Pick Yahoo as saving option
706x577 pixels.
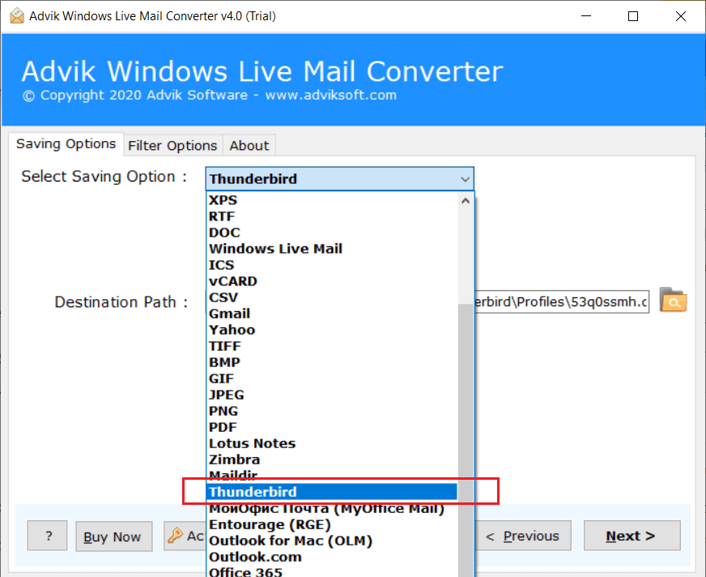click(x=332, y=330)
